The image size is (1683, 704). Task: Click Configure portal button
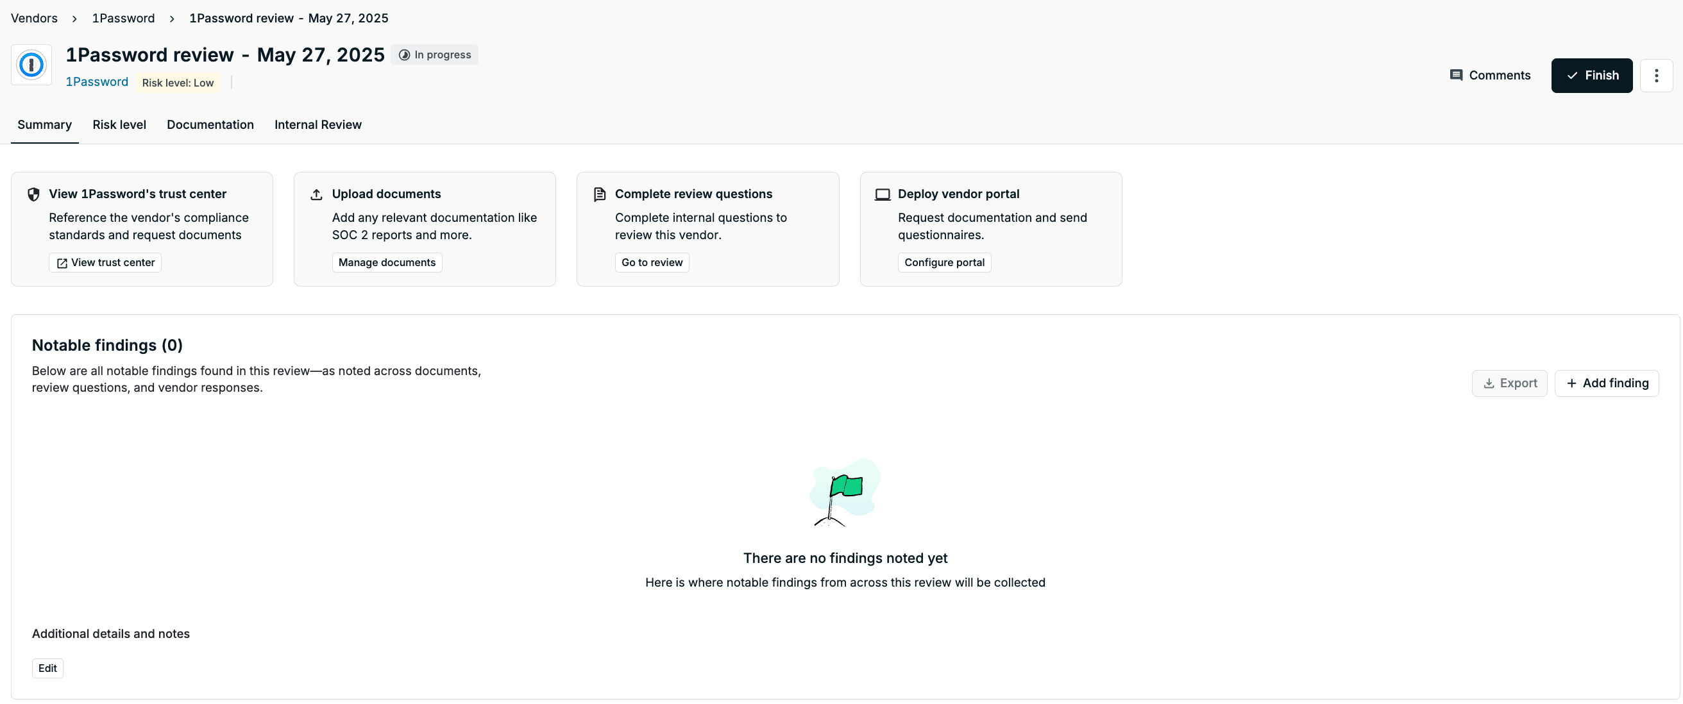[944, 262]
